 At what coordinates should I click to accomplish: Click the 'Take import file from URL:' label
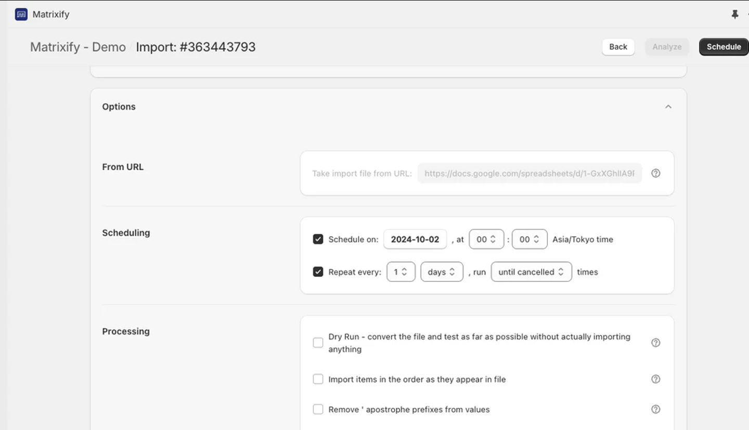[362, 173]
